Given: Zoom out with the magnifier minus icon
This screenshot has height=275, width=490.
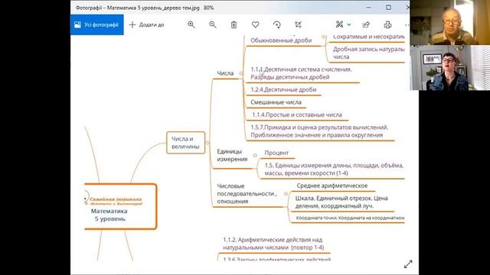Looking at the screenshot, I should 213,24.
